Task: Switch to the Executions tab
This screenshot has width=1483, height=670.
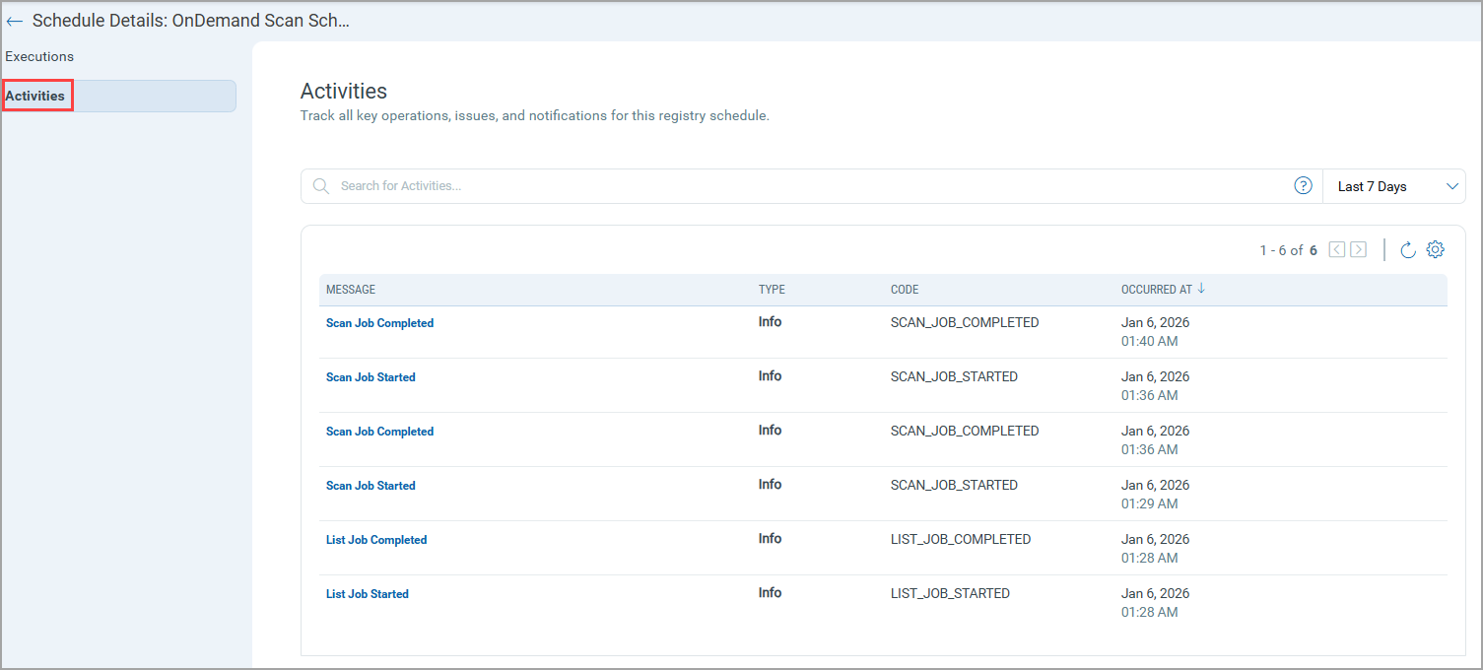Action: click(x=39, y=56)
